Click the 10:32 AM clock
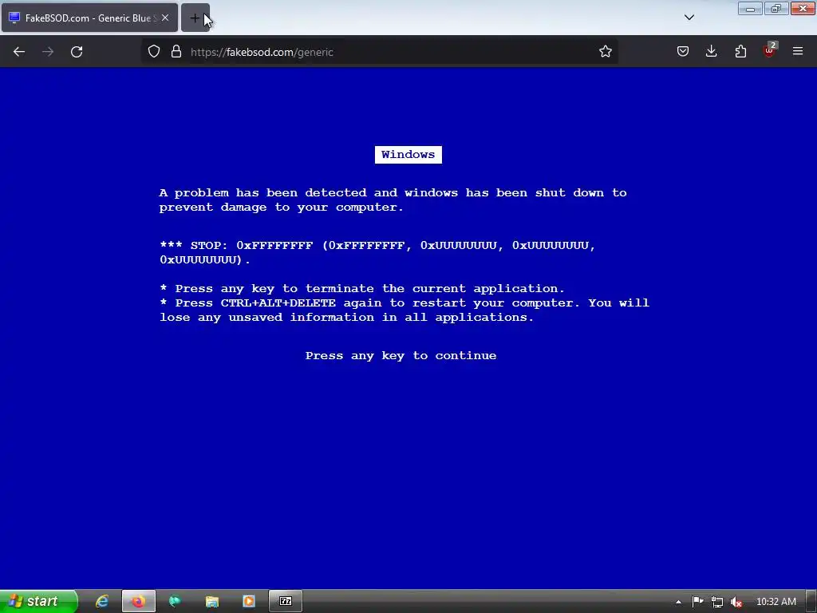The image size is (817, 613). point(776,602)
